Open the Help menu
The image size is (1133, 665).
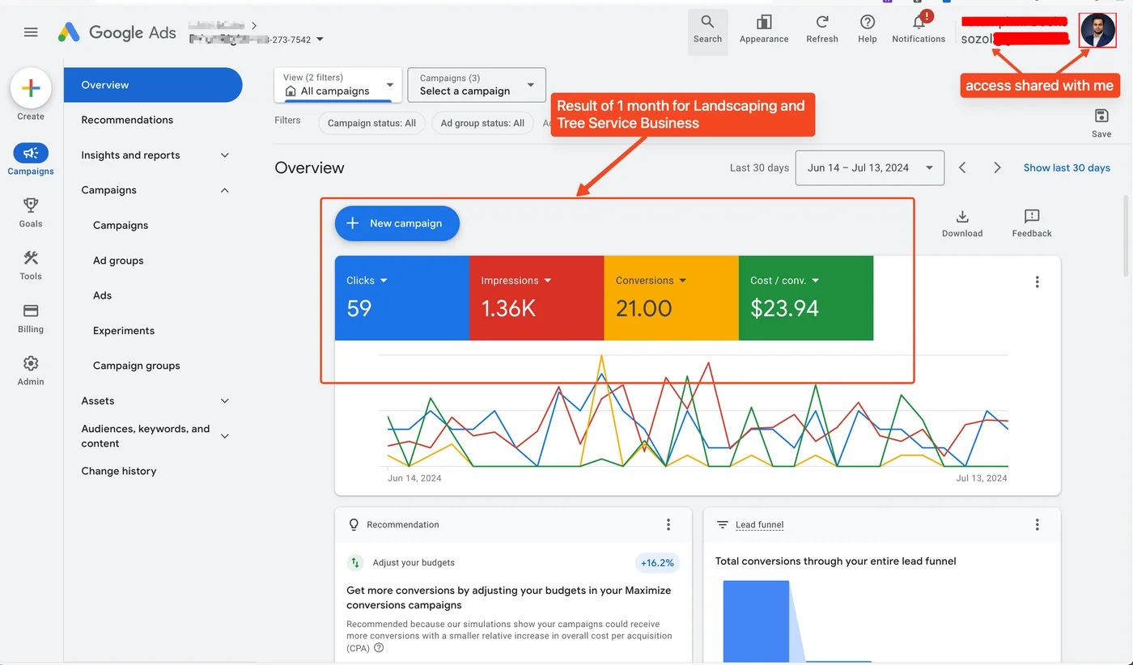[868, 31]
